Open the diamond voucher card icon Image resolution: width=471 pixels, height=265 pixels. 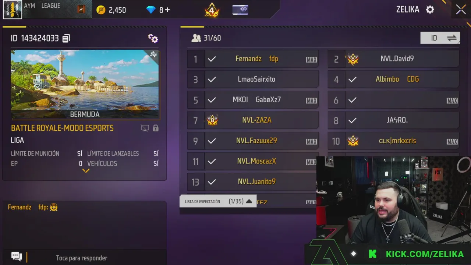click(240, 10)
